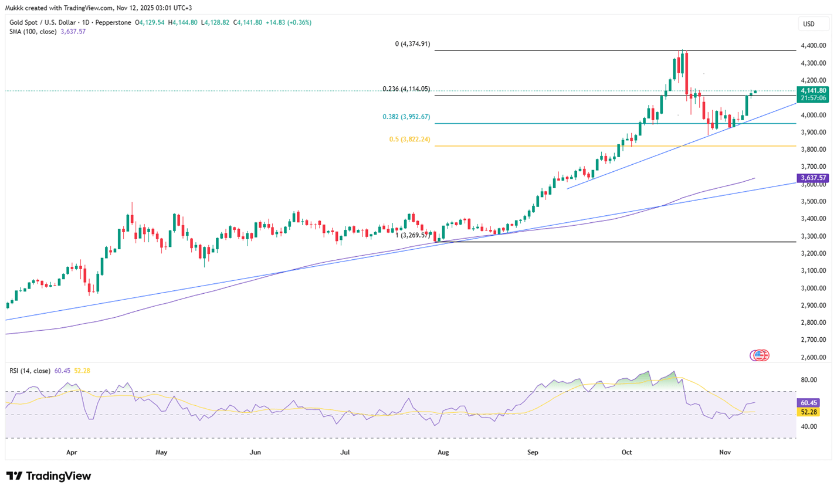Select the Apr label on the time axis
Image resolution: width=837 pixels, height=492 pixels.
(72, 452)
